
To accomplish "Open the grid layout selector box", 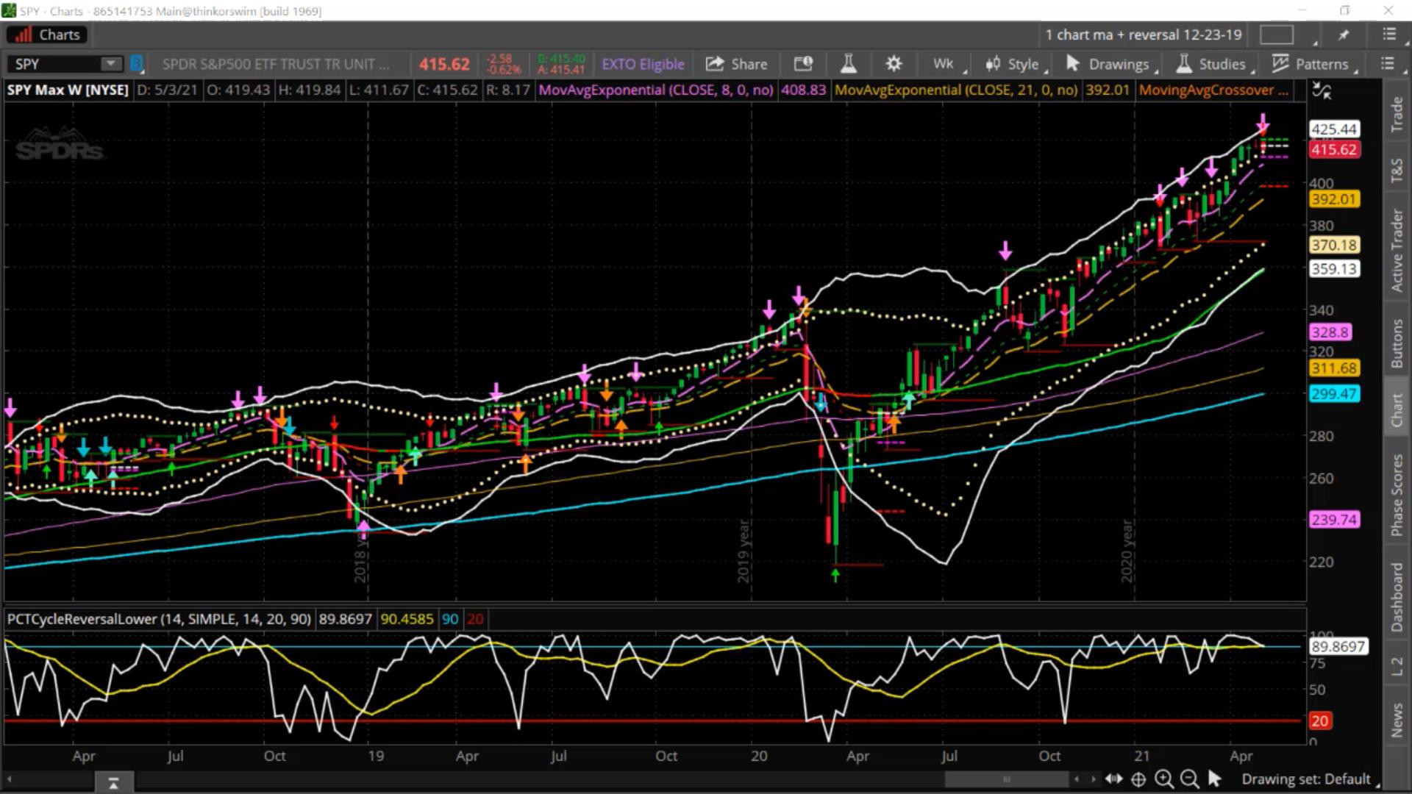I will (1277, 35).
